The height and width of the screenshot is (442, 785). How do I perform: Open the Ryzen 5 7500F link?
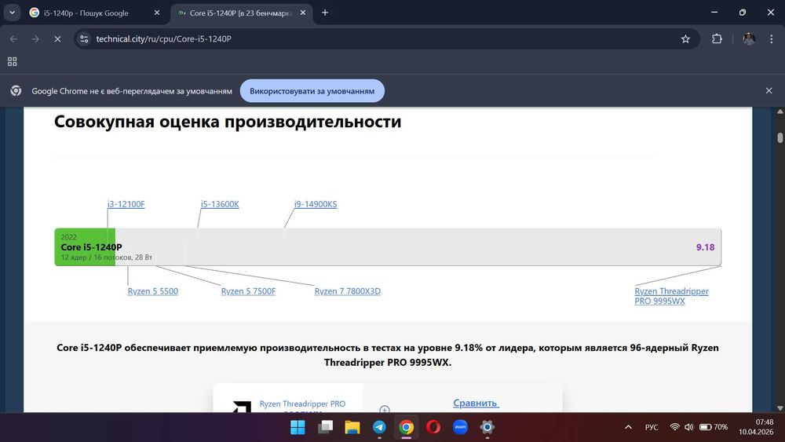pyautogui.click(x=248, y=290)
